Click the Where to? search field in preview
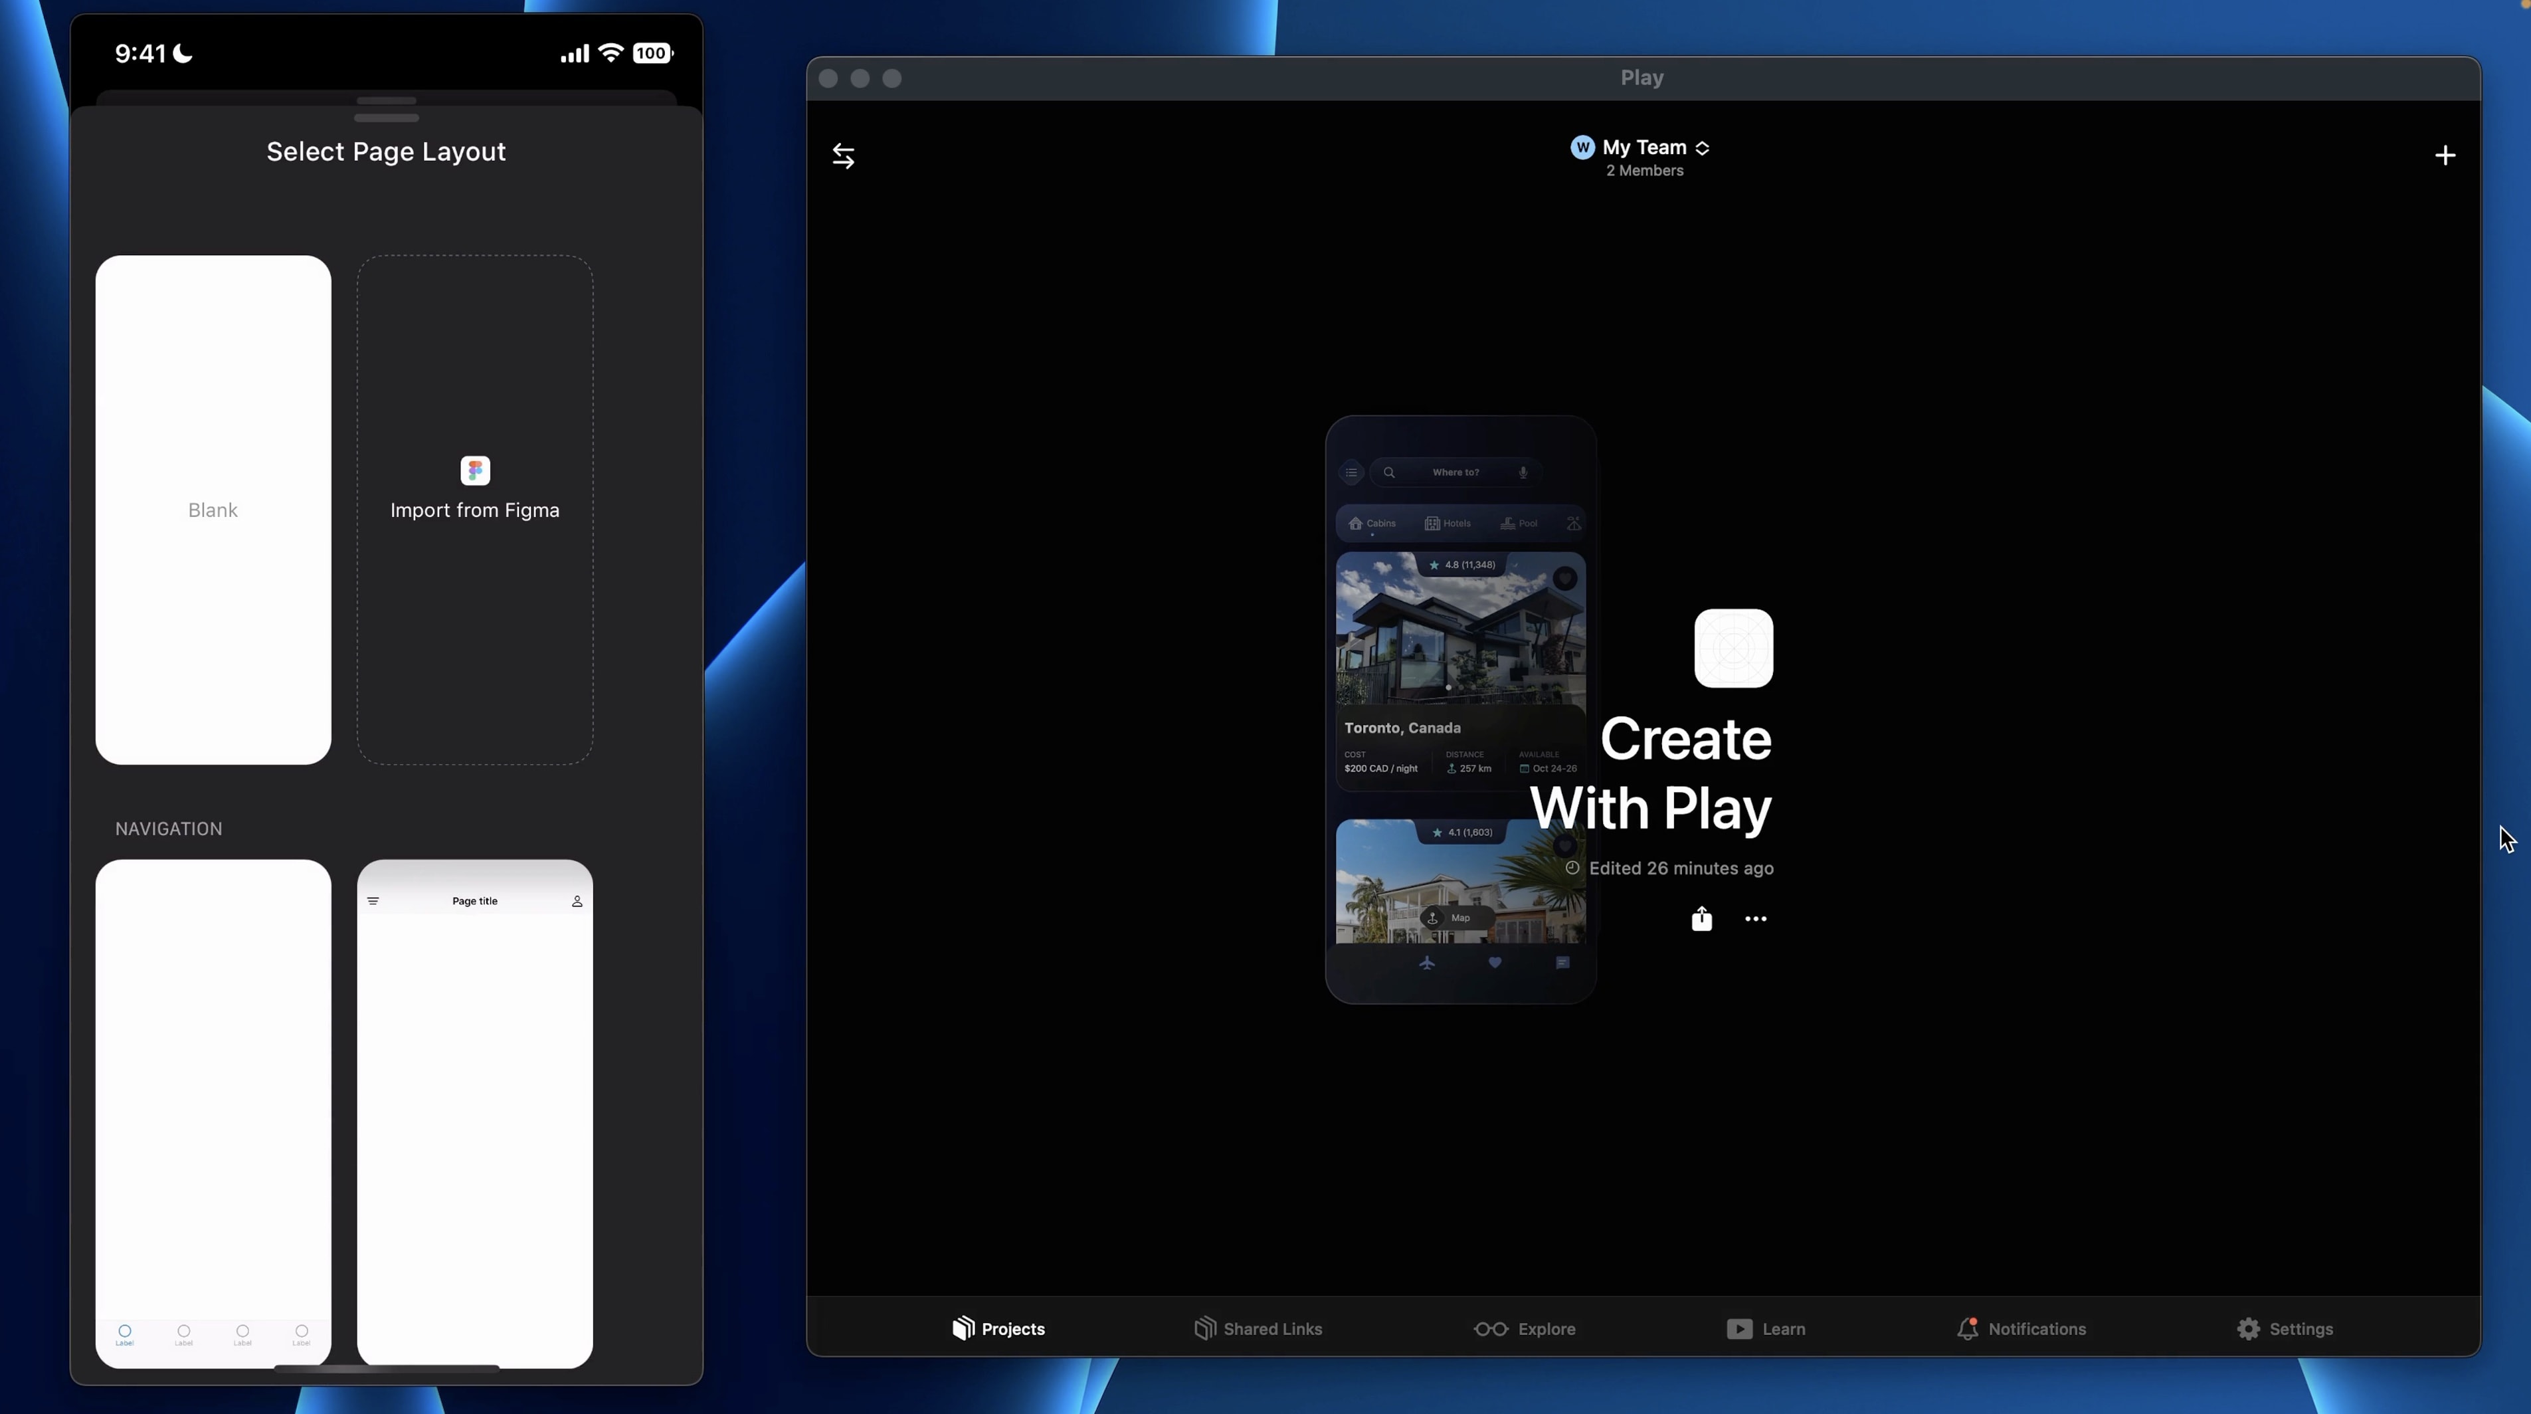Viewport: 2531px width, 1414px height. point(1455,472)
